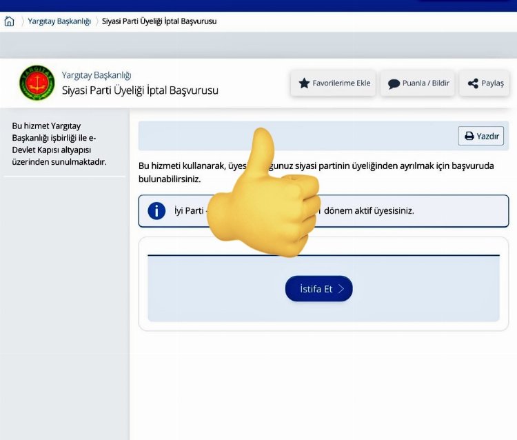The image size is (517, 440).
Task: Click the Yargıtay emblem logo
Action: coord(36,83)
